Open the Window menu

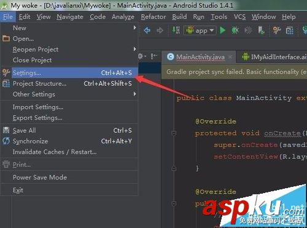(x=264, y=17)
